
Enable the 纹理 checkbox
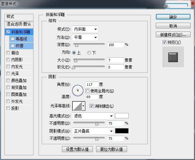[12, 46]
